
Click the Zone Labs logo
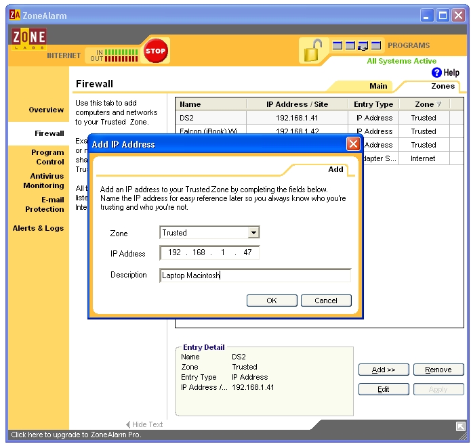point(29,39)
